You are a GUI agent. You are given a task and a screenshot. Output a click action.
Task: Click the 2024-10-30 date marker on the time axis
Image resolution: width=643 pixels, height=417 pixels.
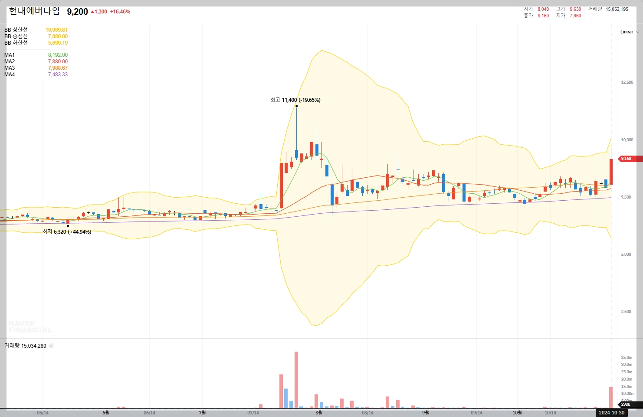click(x=611, y=413)
